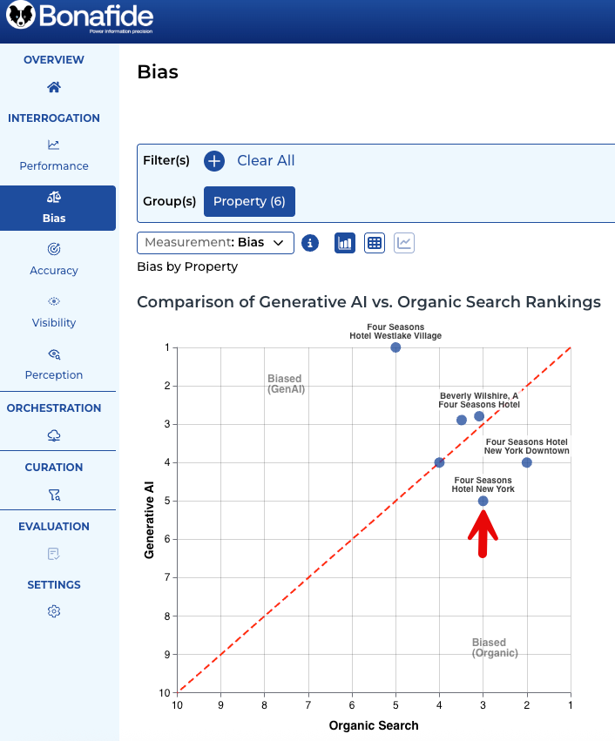Screen dimensions: 615x741
Task: Go to the Perception section
Action: pos(54,354)
